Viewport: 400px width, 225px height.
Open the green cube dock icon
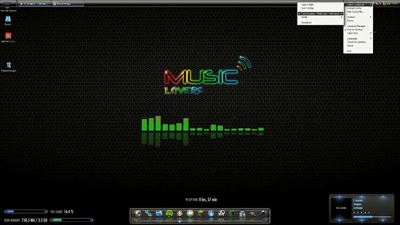[x=201, y=213]
